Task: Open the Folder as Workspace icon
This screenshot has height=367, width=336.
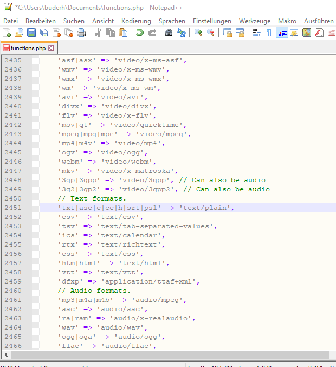Action: [x=332, y=33]
